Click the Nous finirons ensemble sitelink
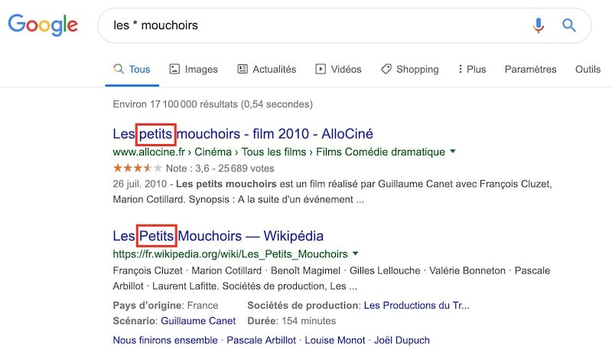The image size is (612, 363). click(164, 339)
